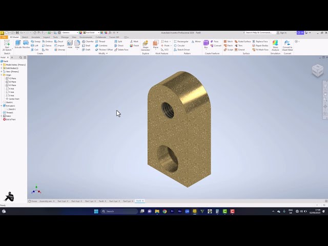Select the Hole tool
Image resolution: width=328 pixels, height=246 pixels.
[x=70, y=44]
